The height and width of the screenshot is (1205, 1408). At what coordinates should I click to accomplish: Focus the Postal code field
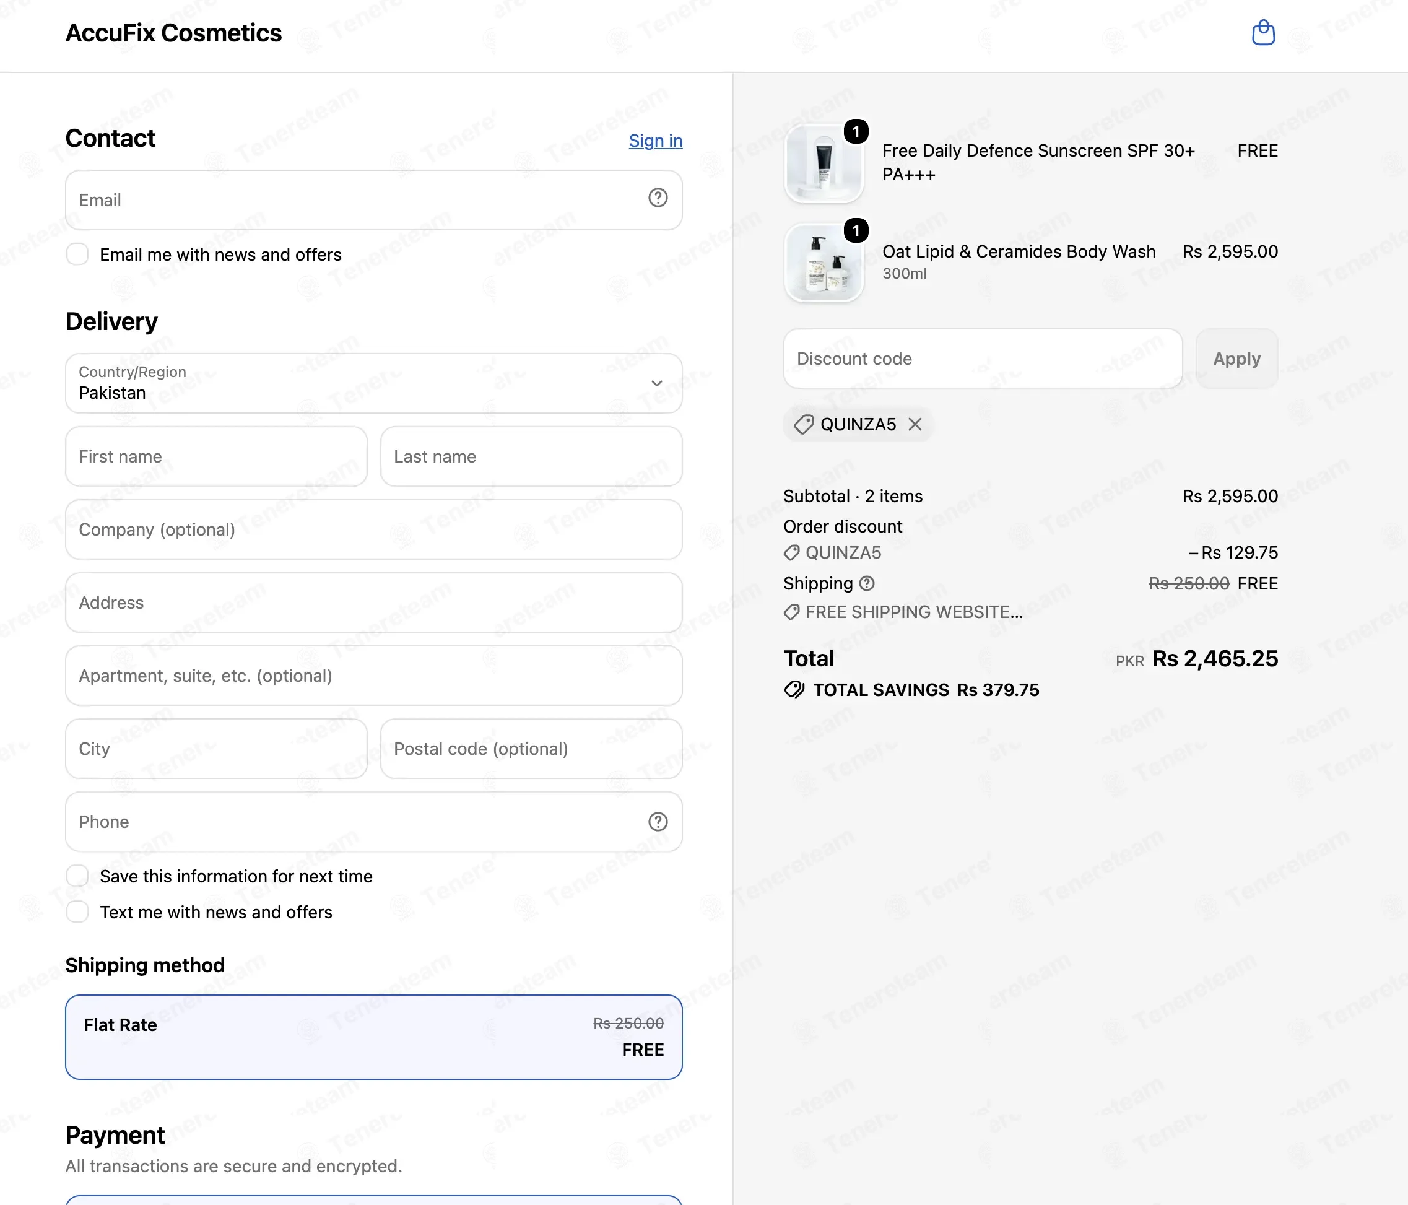coord(531,748)
